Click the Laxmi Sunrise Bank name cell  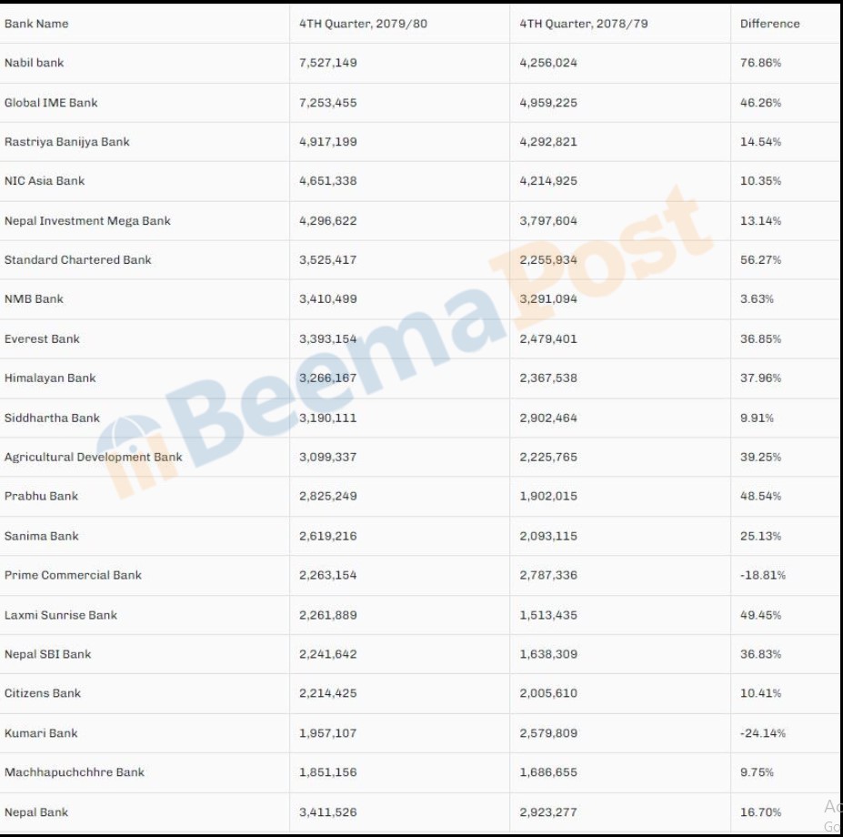pos(61,615)
